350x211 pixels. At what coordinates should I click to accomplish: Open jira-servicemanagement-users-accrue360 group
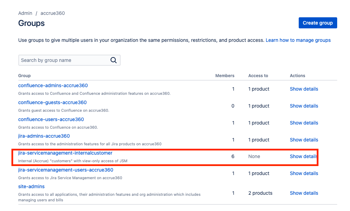coord(65,170)
